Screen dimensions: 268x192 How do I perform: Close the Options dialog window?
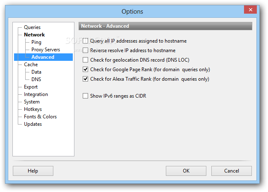pyautogui.click(x=250, y=10)
